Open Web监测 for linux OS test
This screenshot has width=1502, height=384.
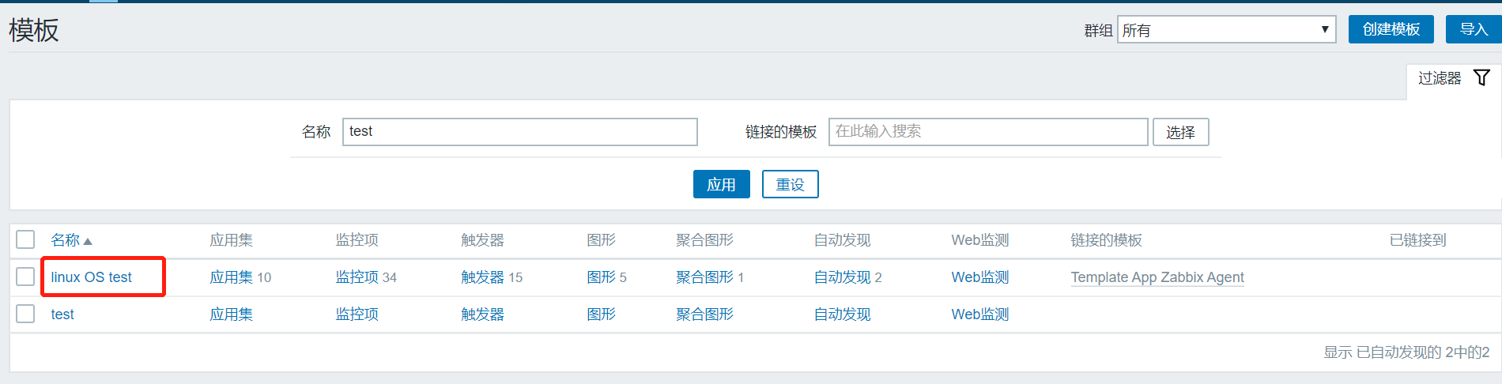(x=979, y=277)
